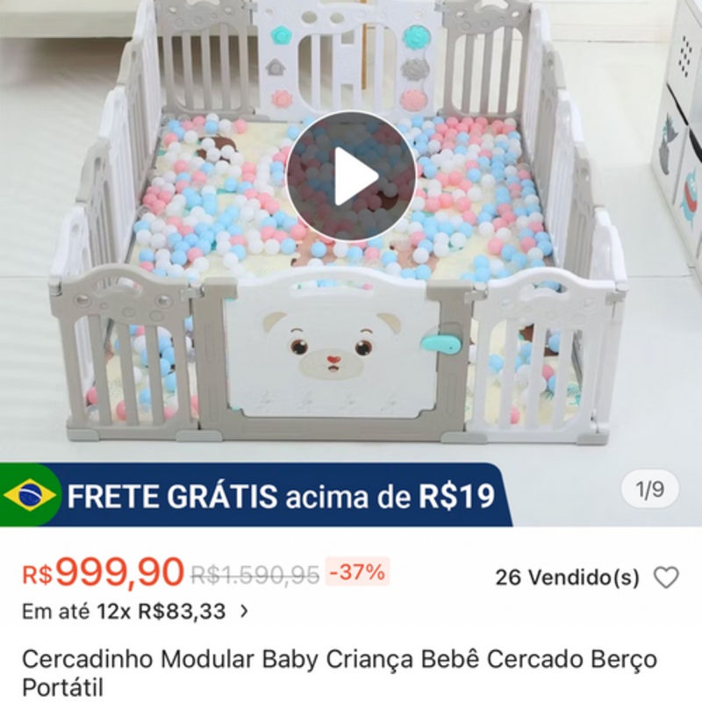This screenshot has height=702, width=702.
Task: Expand the 12x R$83,33 installment options
Action: point(245,611)
